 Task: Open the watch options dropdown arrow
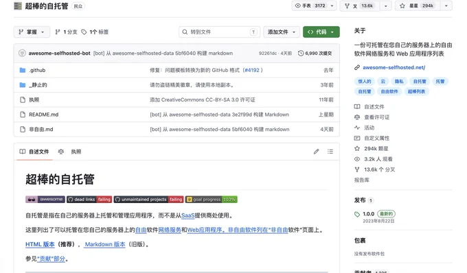pos(332,5)
